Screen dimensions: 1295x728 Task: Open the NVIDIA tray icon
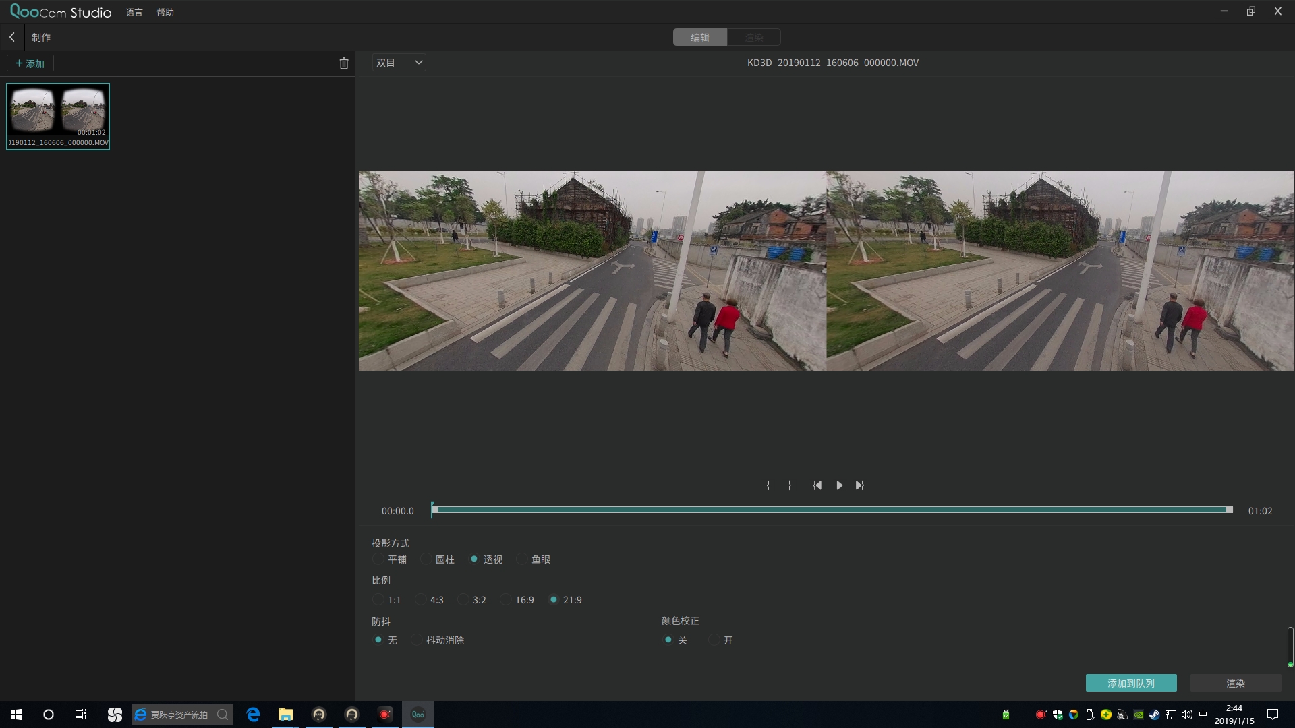click(x=1139, y=715)
